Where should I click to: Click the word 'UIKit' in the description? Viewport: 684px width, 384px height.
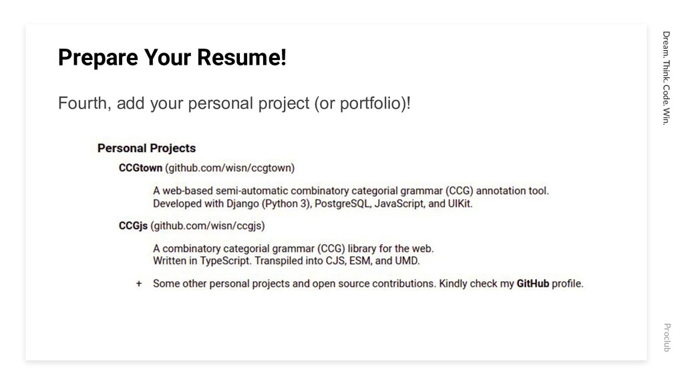coord(459,204)
